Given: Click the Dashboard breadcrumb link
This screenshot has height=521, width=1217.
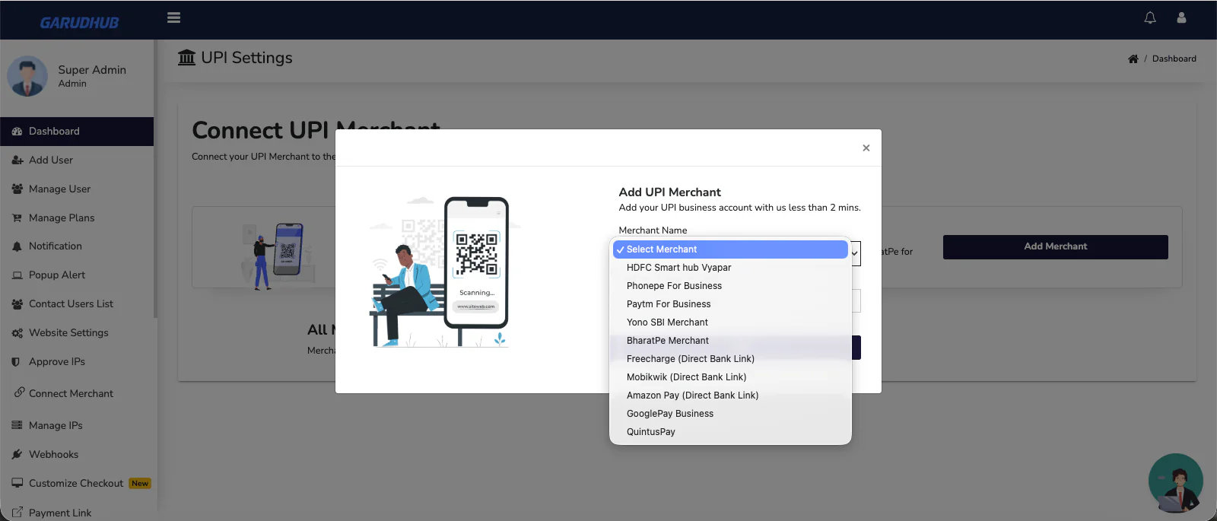Looking at the screenshot, I should (x=1174, y=59).
